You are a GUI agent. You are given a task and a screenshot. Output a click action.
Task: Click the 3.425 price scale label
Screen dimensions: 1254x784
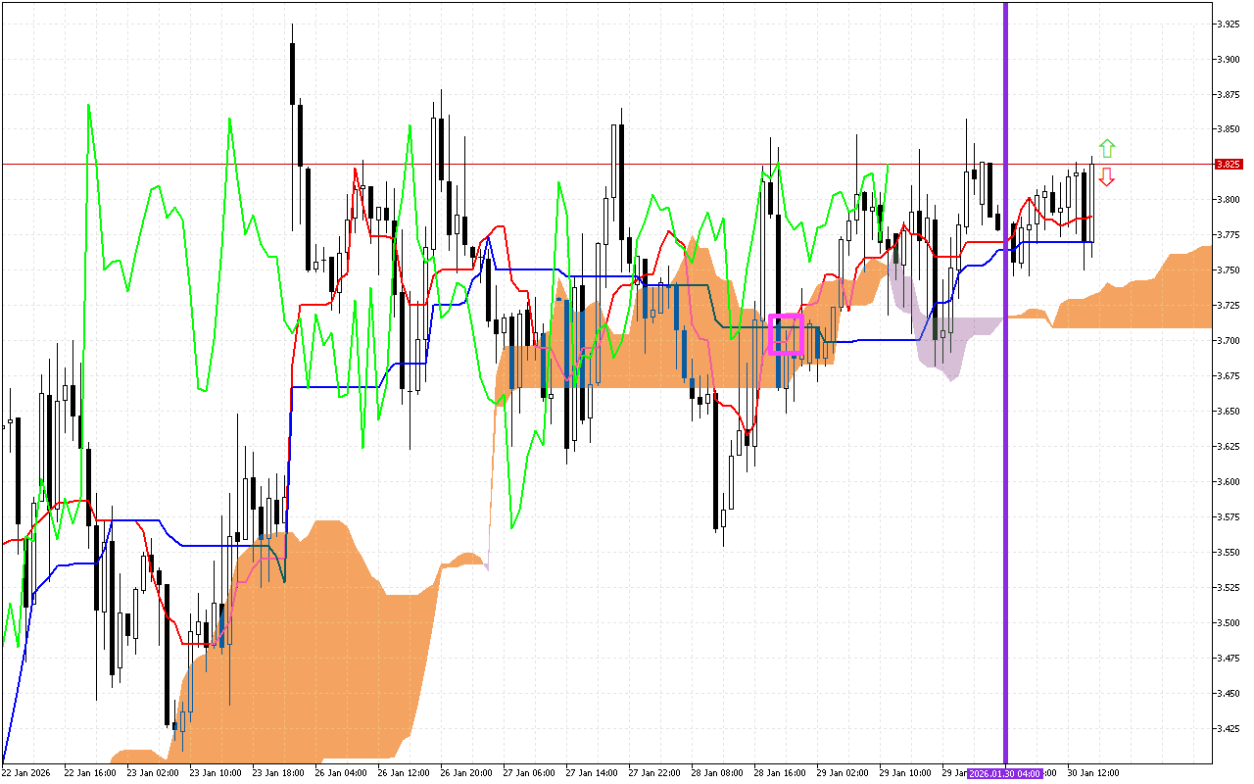tap(1228, 729)
